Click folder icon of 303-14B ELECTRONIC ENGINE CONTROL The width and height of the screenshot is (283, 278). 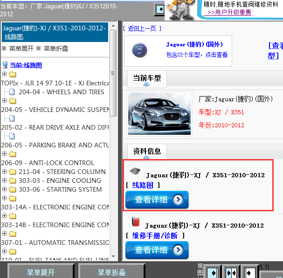click(13, 216)
